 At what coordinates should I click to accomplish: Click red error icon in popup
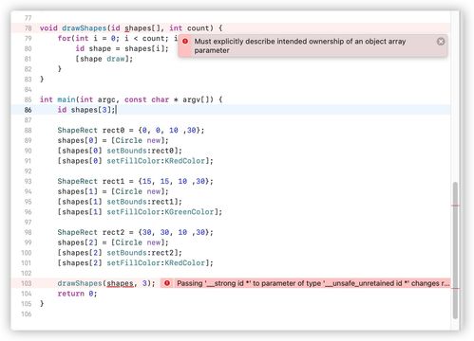tap(185, 41)
